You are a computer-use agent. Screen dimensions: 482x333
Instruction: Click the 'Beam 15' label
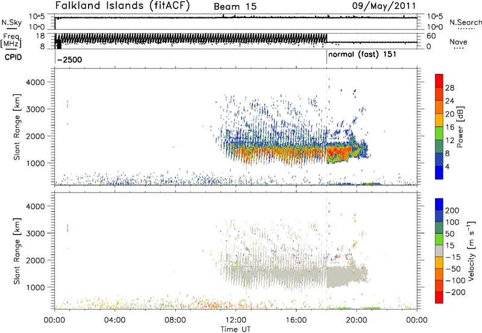click(x=235, y=7)
